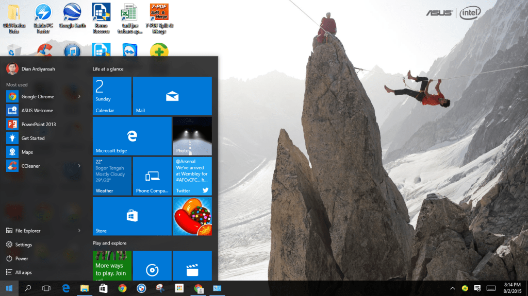Select the Remo Recover desktop shortcut
528x296 pixels.
(101, 19)
